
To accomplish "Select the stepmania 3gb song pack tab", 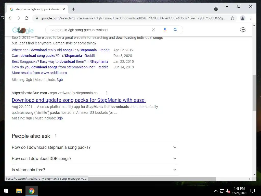I will [x=37, y=9].
